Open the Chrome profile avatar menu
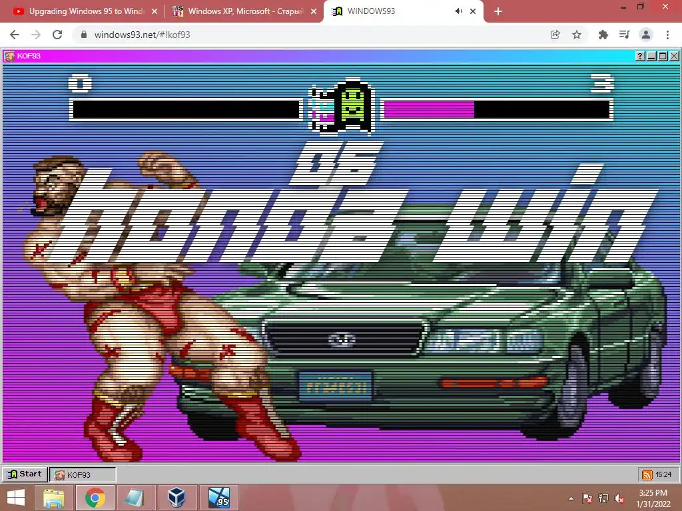 click(646, 35)
